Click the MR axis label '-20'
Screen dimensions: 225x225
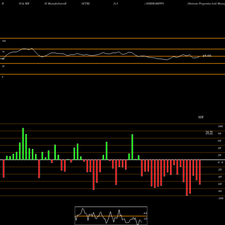(x=220, y=170)
